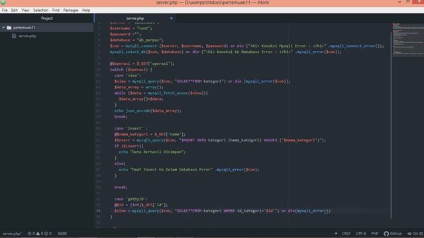The image size is (424, 238).
Task: Click the pertemuan11 folder icon
Action: coord(9,28)
